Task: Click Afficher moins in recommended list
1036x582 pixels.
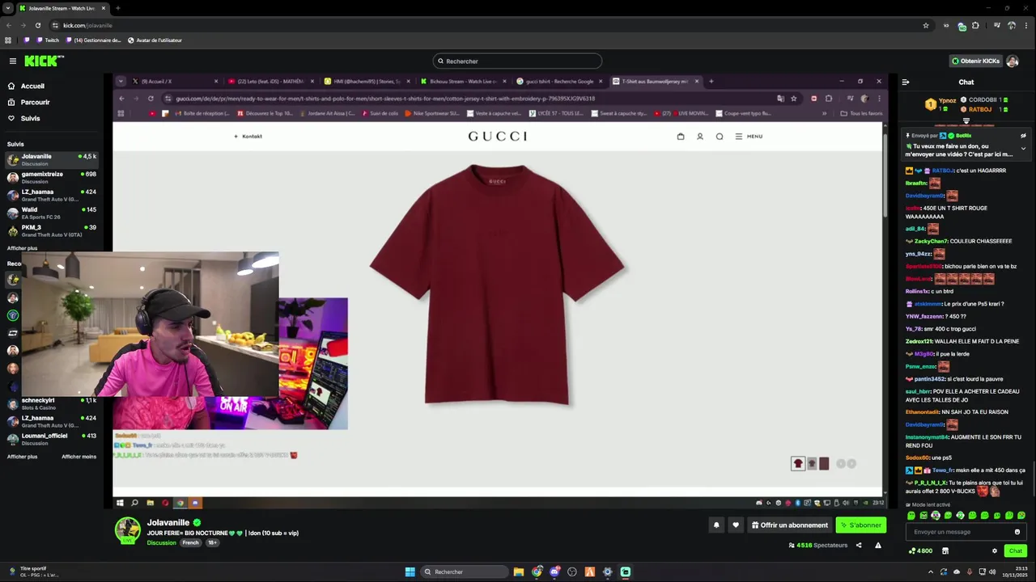Action: click(x=79, y=457)
